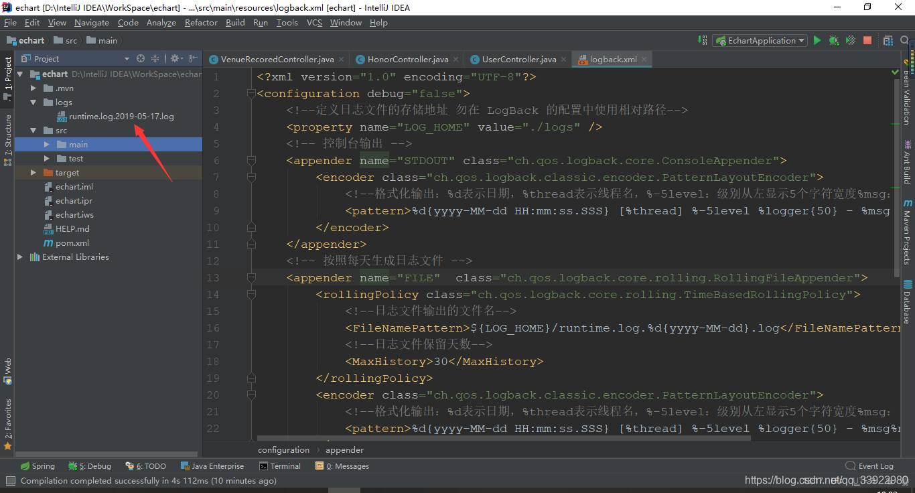Screen dimensions: 915x493
Task: Select HELP.md in project tree
Action: 72,229
